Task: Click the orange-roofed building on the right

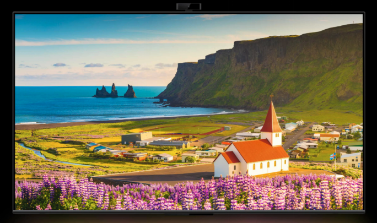Action: tap(330, 135)
